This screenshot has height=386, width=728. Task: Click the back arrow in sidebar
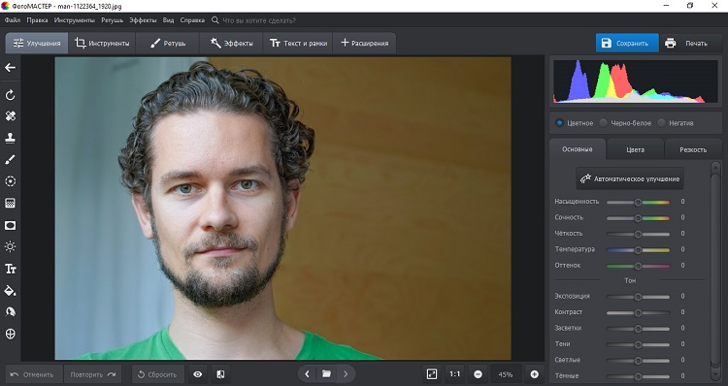11,68
